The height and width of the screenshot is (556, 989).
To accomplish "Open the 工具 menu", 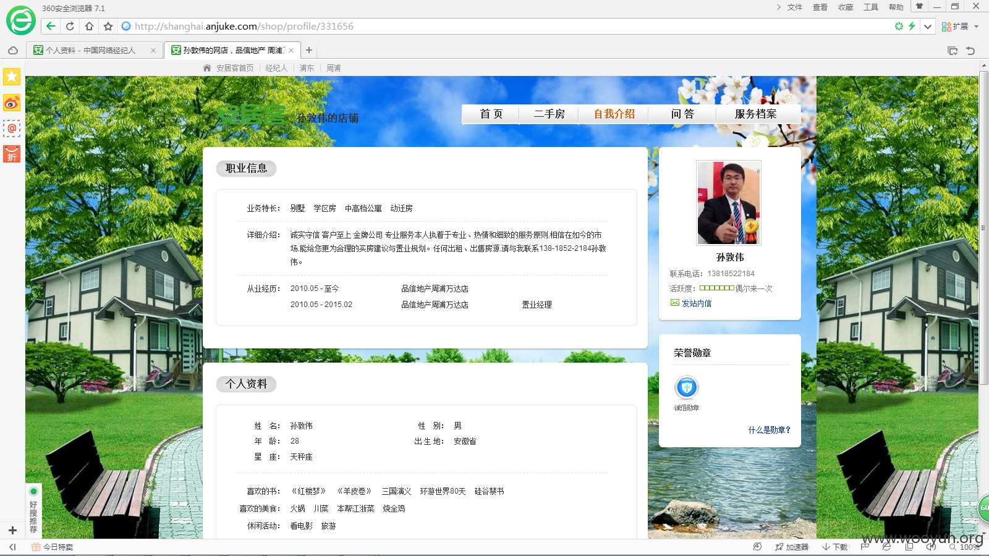I will pyautogui.click(x=871, y=7).
